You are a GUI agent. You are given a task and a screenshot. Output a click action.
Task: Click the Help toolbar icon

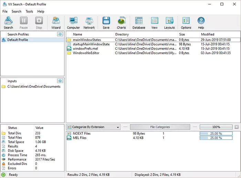201,23
